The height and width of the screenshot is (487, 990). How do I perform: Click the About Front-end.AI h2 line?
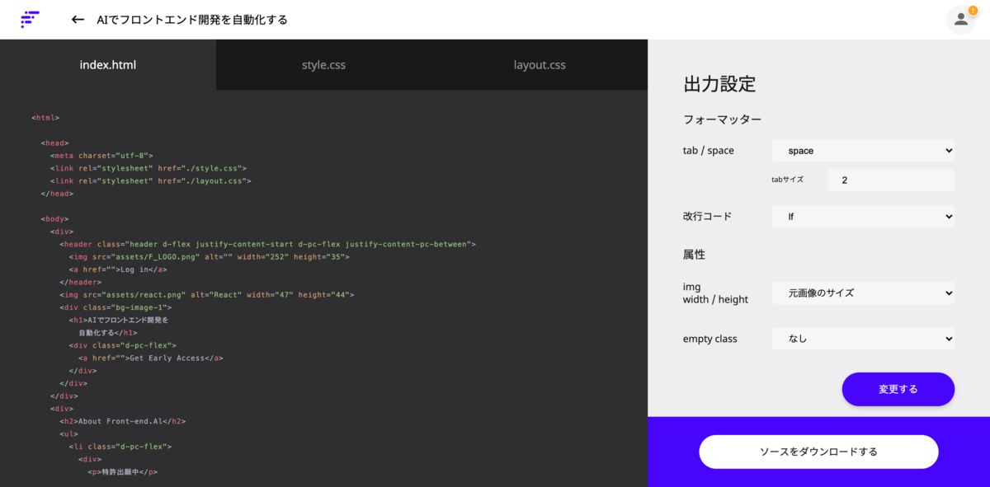coord(123,421)
